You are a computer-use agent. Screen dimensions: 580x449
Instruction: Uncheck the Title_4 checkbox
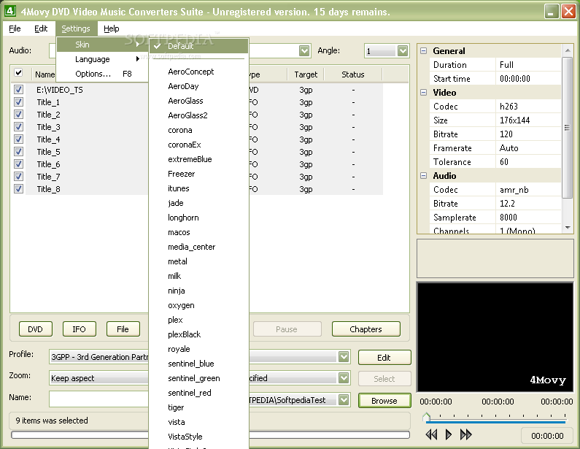pos(18,139)
